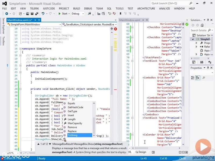Select the App.config file in Solution Explorer
The width and height of the screenshot is (215, 161).
click(205, 50)
